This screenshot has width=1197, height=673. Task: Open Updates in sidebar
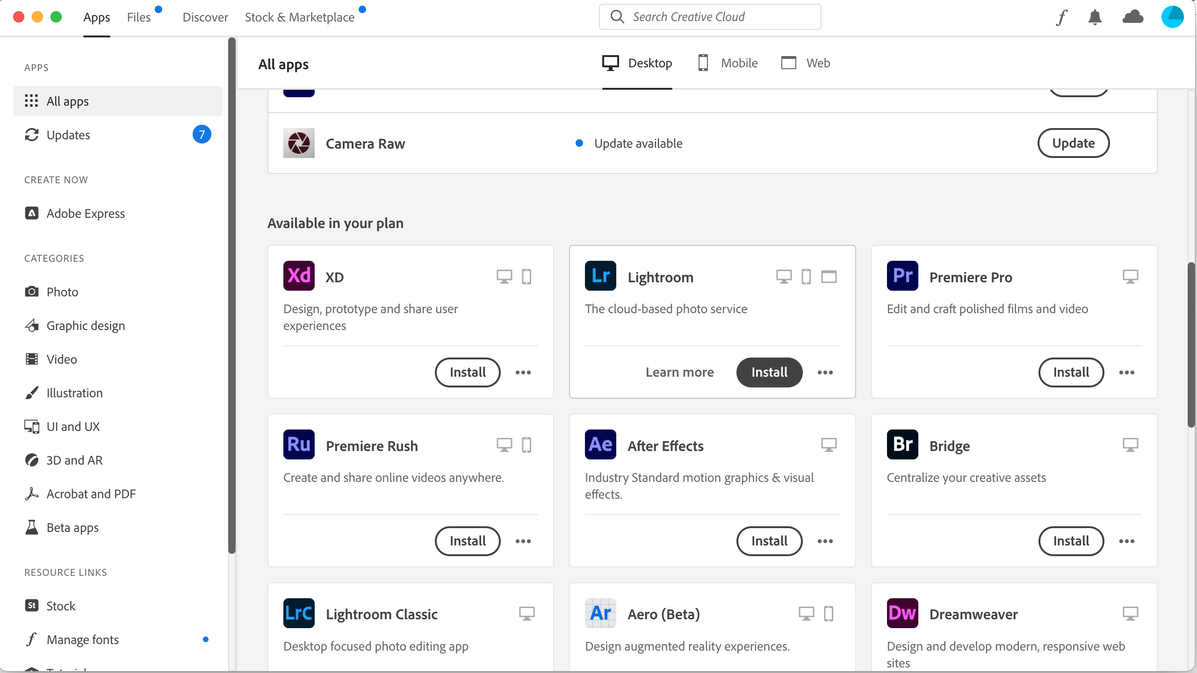(x=118, y=135)
